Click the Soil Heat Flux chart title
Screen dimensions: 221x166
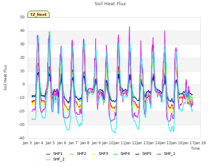point(110,4)
